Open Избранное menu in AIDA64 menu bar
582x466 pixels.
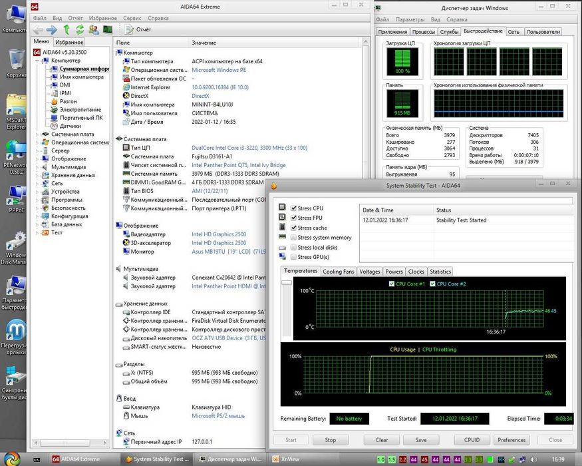click(103, 18)
